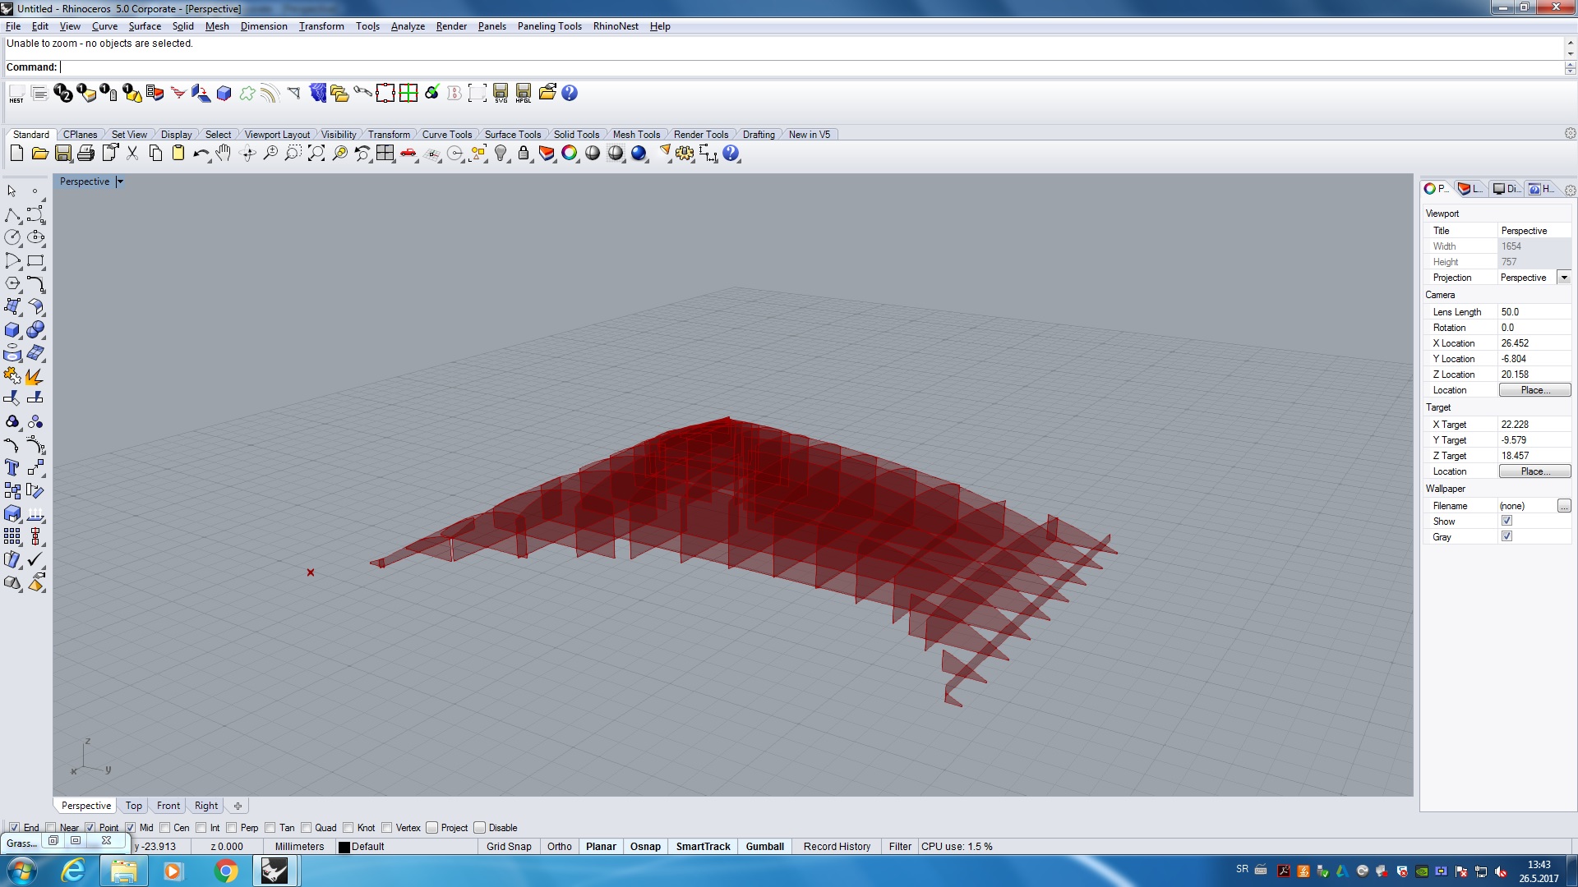Toggle the Project osnap checkbox
1578x887 pixels.
431,828
